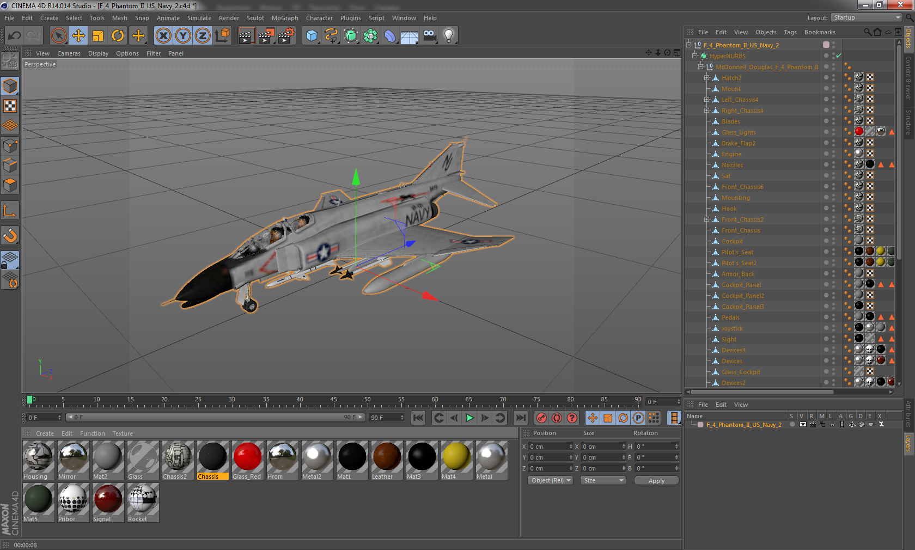This screenshot has width=915, height=550.
Task: Click the Autokeying button
Action: 557,418
